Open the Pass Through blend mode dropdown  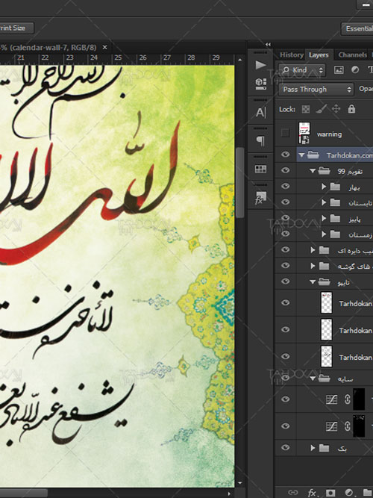(x=316, y=90)
